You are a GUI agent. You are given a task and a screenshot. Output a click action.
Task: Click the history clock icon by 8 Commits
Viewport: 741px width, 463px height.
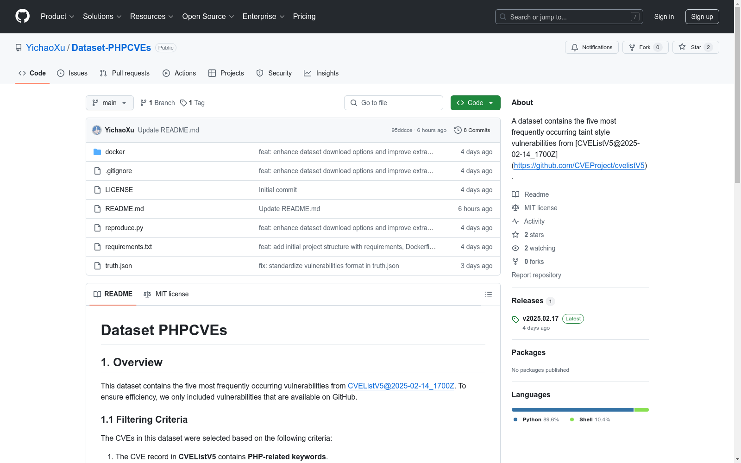[x=458, y=130]
